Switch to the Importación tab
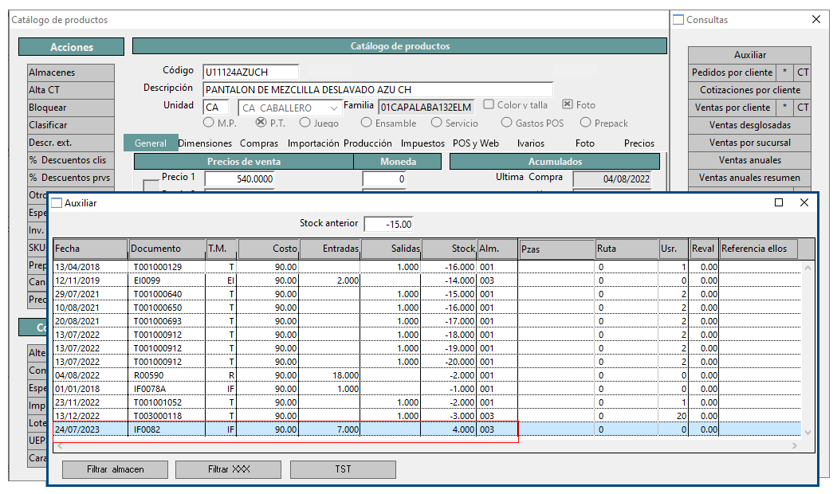This screenshot has height=494, width=837. tap(313, 143)
